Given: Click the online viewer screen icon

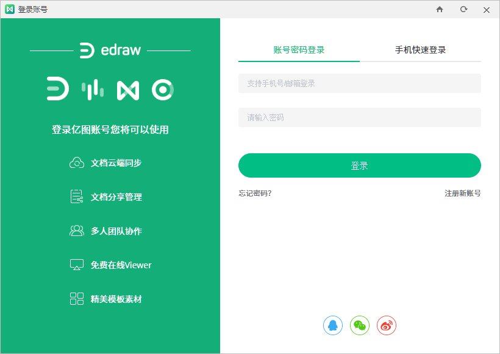Looking at the screenshot, I should [77, 265].
